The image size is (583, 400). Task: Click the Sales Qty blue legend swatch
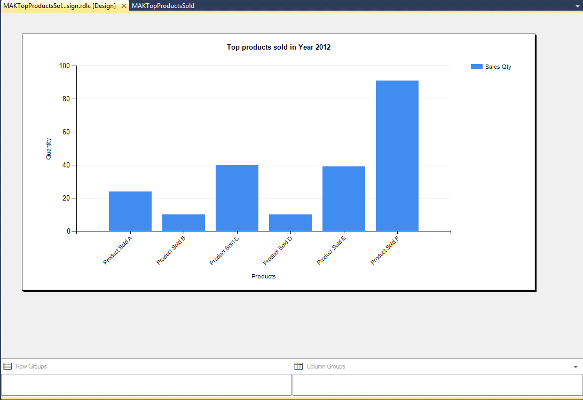pos(476,67)
